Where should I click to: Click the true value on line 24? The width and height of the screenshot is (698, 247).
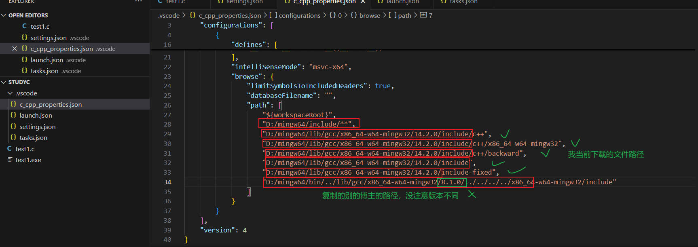click(383, 86)
